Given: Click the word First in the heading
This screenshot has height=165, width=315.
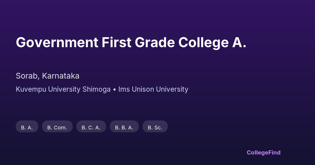Looking at the screenshot, I should point(116,43).
